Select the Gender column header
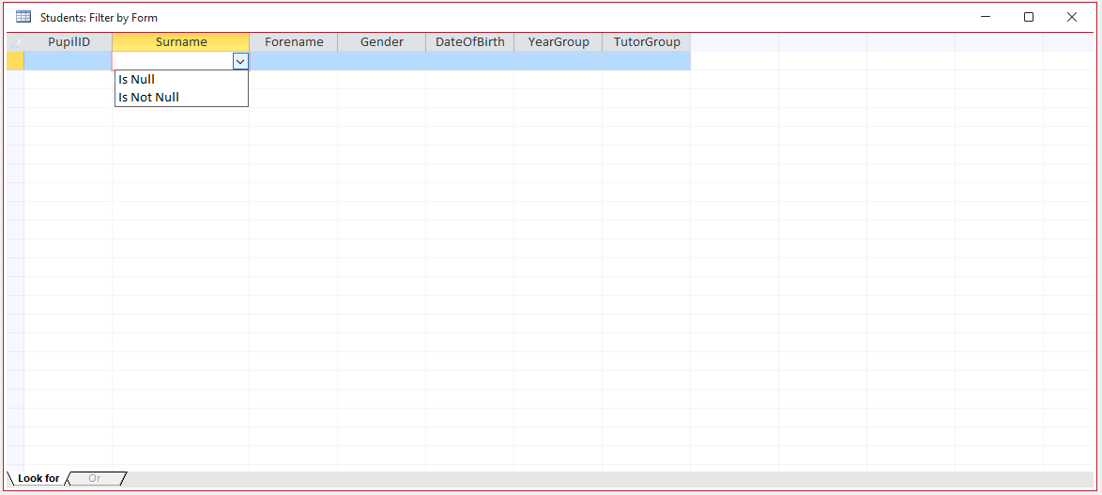 [x=382, y=42]
